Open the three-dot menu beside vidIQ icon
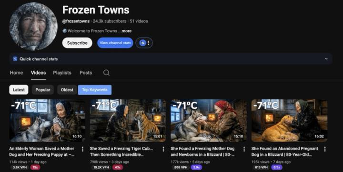 pyautogui.click(x=149, y=43)
